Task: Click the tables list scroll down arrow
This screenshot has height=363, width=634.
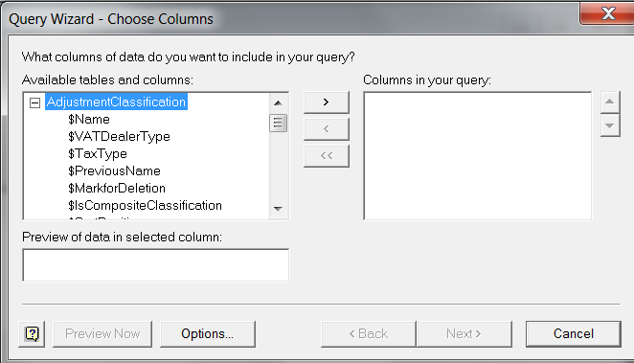Action: (x=278, y=209)
